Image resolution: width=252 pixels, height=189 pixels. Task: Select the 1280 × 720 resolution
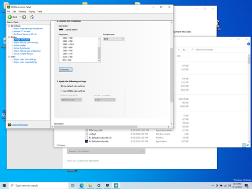tap(68, 54)
